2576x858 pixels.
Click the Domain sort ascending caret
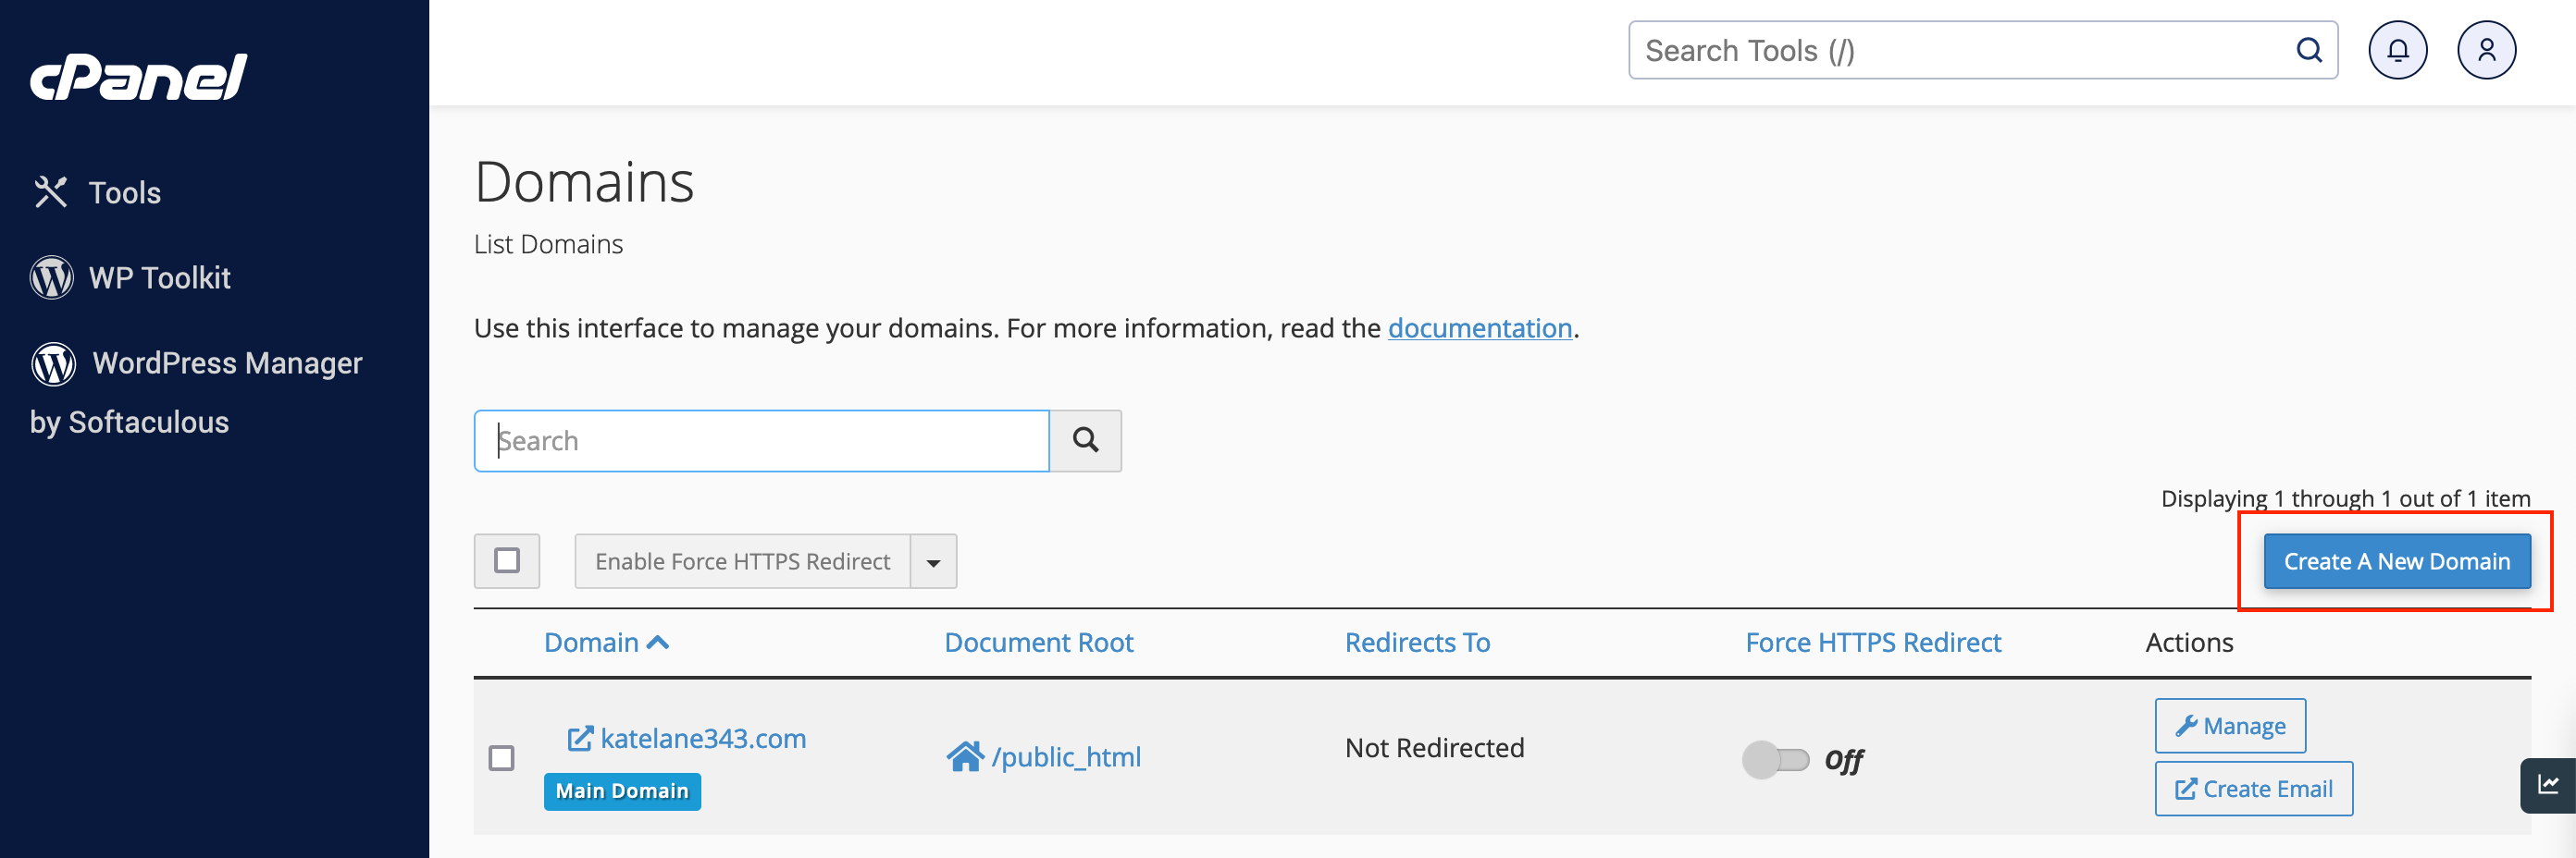coord(657,643)
